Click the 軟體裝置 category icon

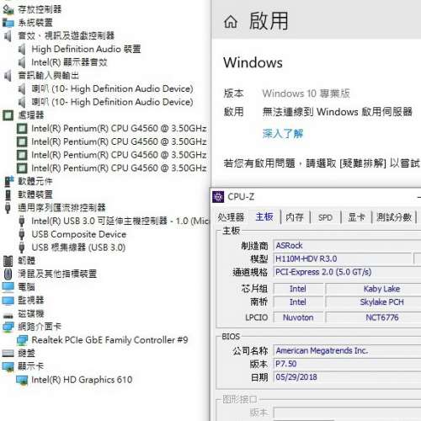pos(8,195)
